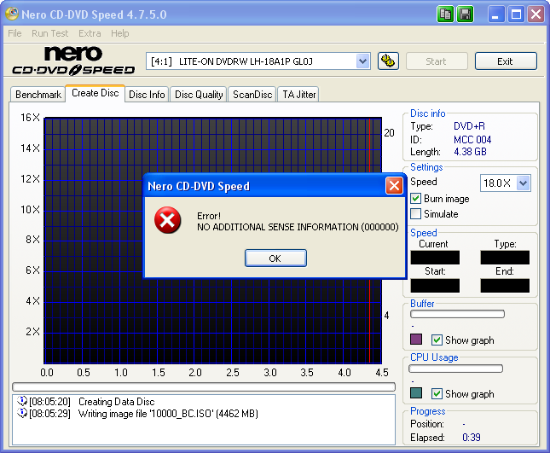The width and height of the screenshot is (550, 453).
Task: Click the teal CPU Usage color swatch
Action: pyautogui.click(x=416, y=393)
